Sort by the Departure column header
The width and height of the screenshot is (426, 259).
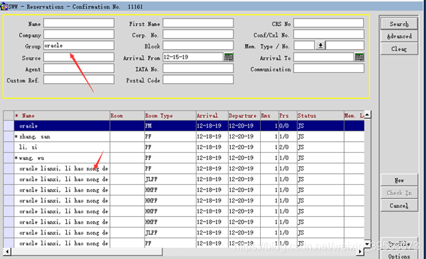point(244,116)
